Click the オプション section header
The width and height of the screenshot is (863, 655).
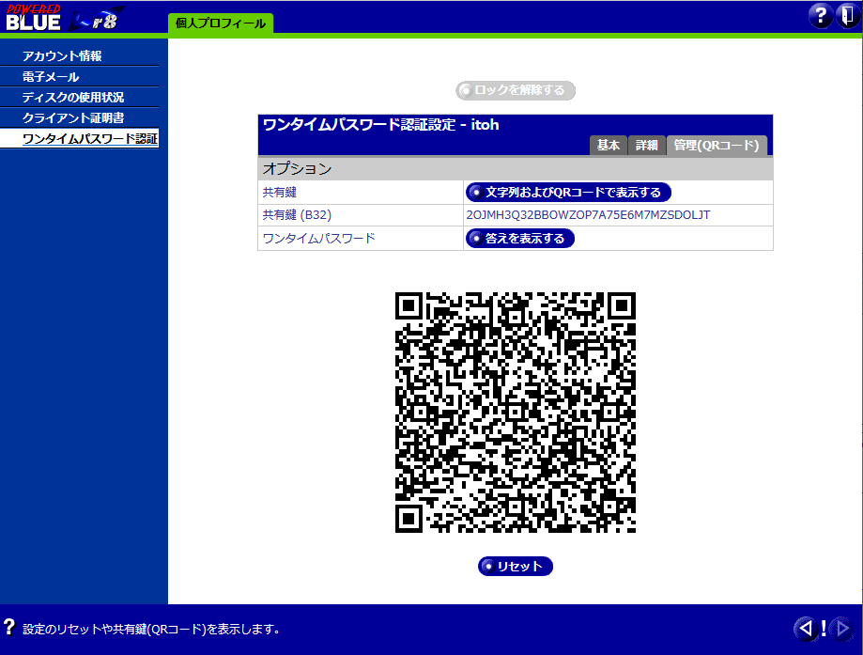(x=516, y=168)
